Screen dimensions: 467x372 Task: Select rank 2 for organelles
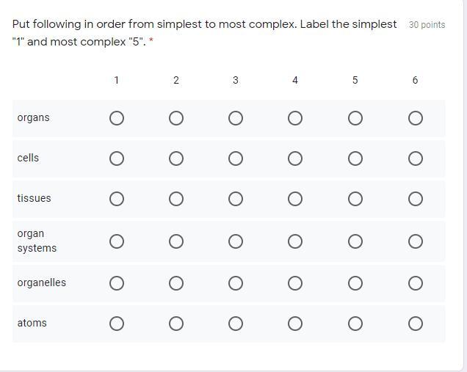(x=176, y=283)
